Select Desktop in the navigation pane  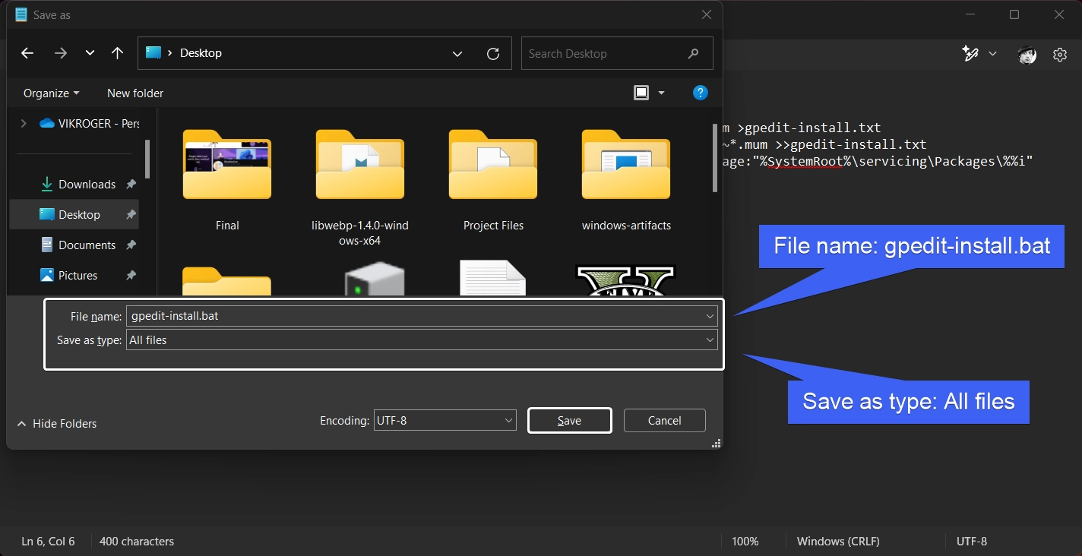(x=74, y=215)
